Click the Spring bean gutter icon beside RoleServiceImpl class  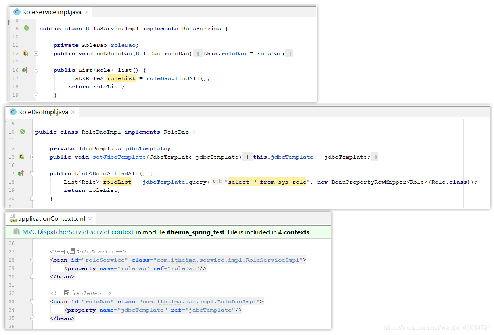coord(26,28)
